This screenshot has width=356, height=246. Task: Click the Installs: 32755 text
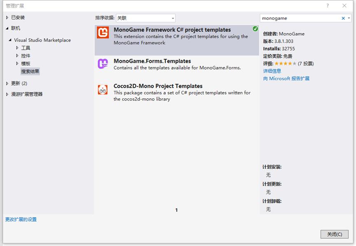(279, 49)
